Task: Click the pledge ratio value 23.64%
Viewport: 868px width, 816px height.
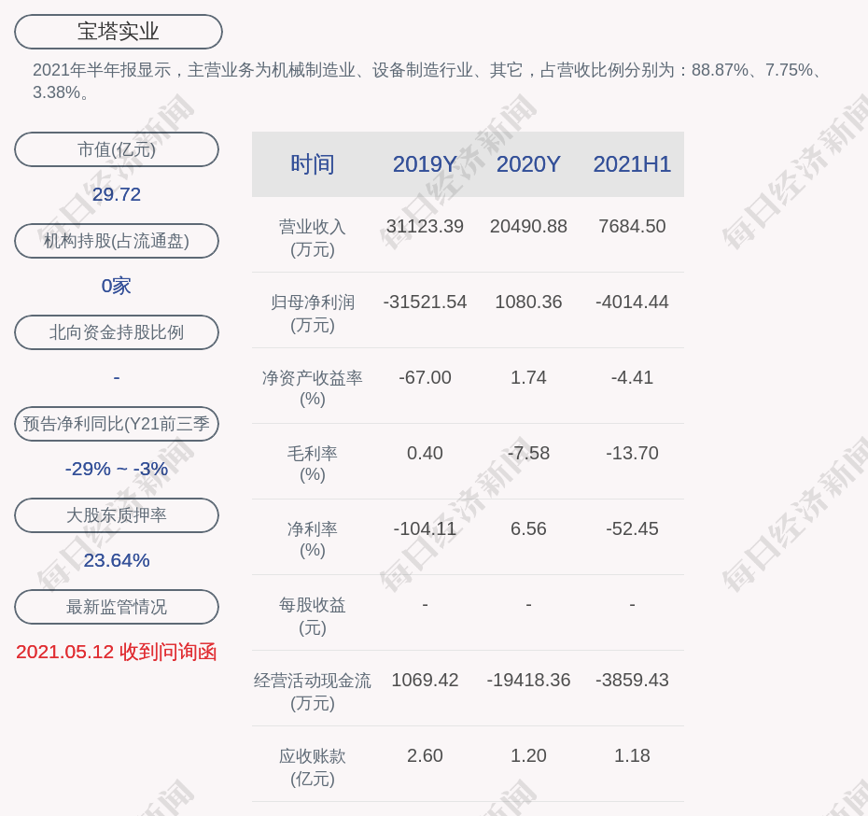Action: (x=117, y=560)
